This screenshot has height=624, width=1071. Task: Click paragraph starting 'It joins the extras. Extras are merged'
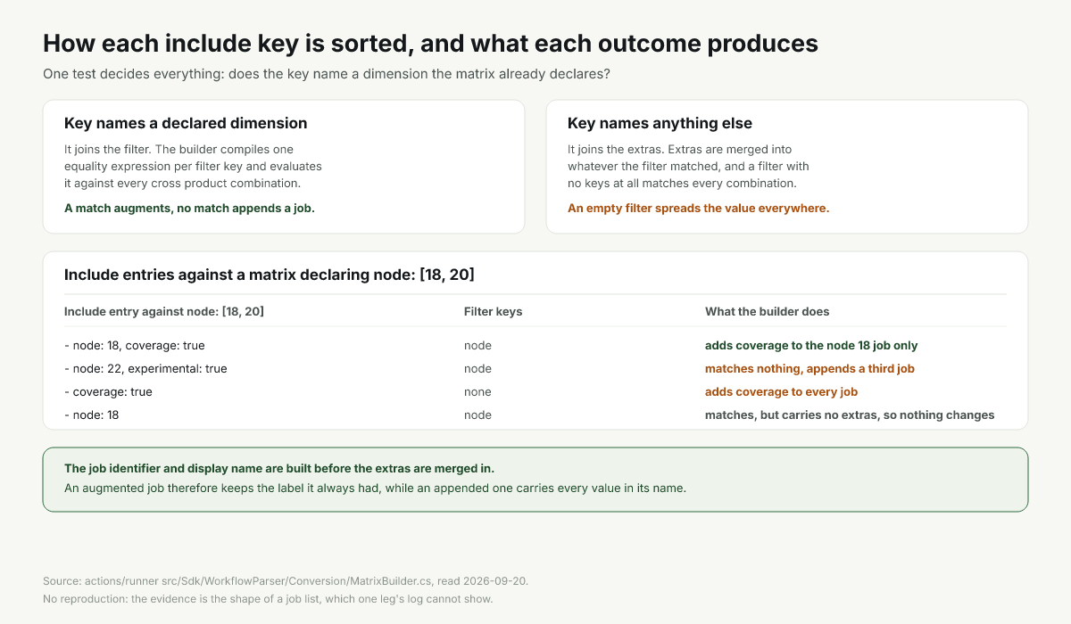pos(688,167)
